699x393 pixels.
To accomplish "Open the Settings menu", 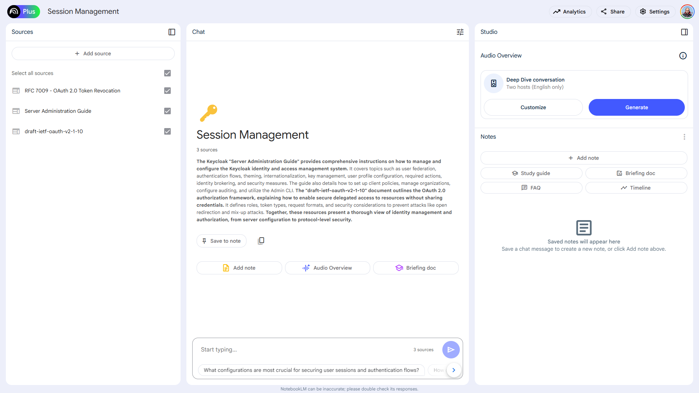I will pos(655,12).
